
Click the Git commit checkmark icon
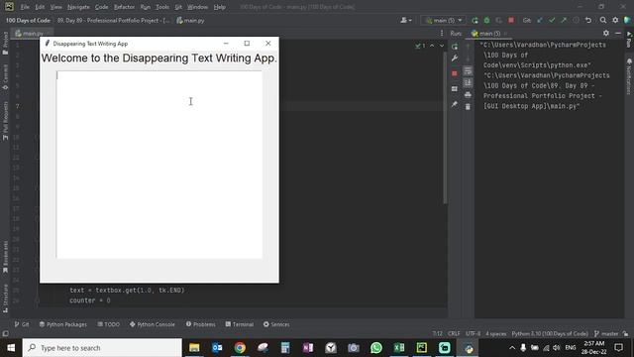552,20
